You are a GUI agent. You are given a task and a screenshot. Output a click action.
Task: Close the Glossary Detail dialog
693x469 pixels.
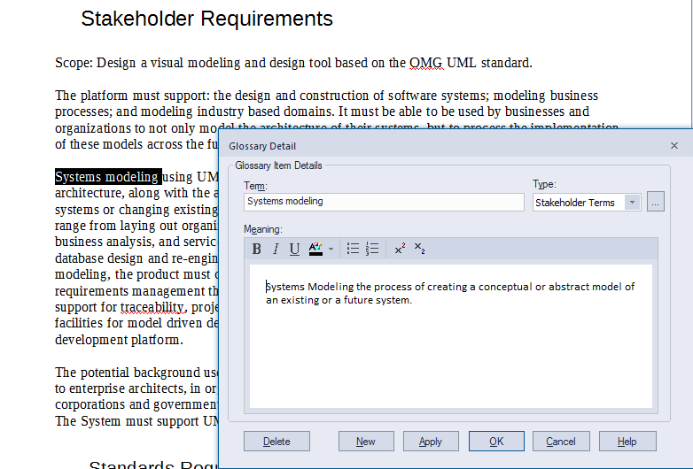[674, 146]
